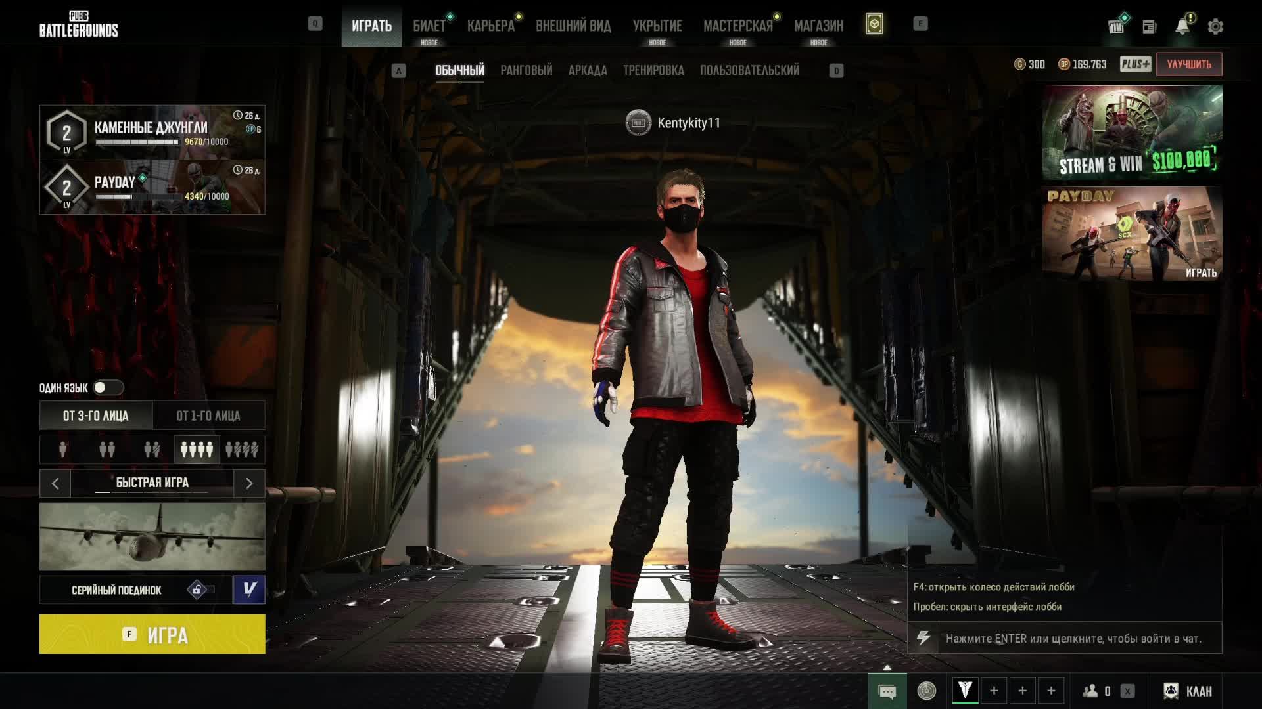This screenshot has width=1262, height=709.
Task: Open the Укрытие tab
Action: [657, 26]
